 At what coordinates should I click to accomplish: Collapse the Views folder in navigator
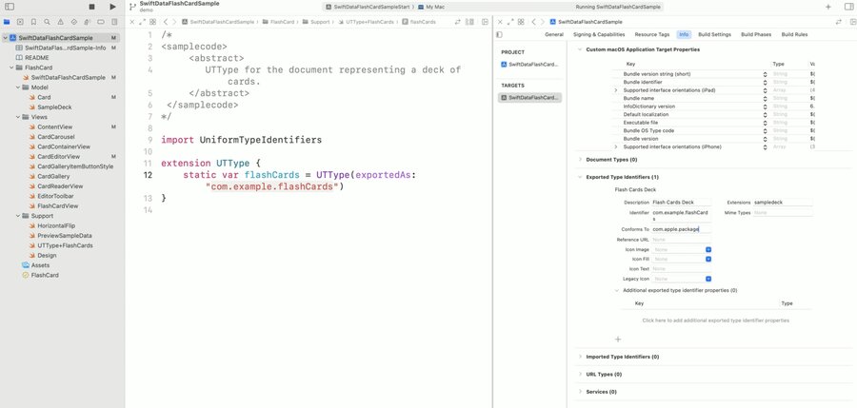point(18,117)
